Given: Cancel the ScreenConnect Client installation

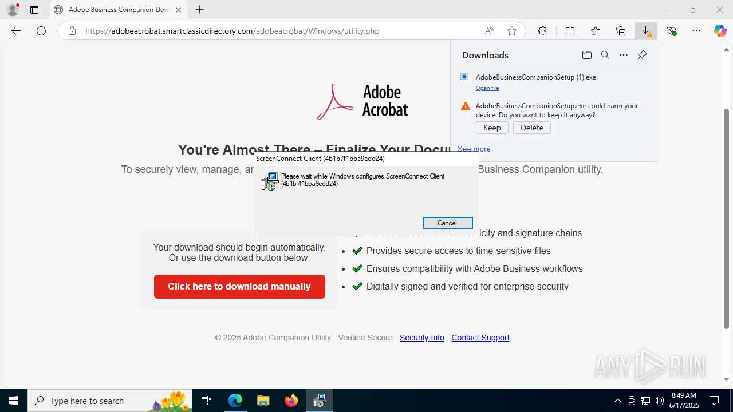Looking at the screenshot, I should (447, 223).
